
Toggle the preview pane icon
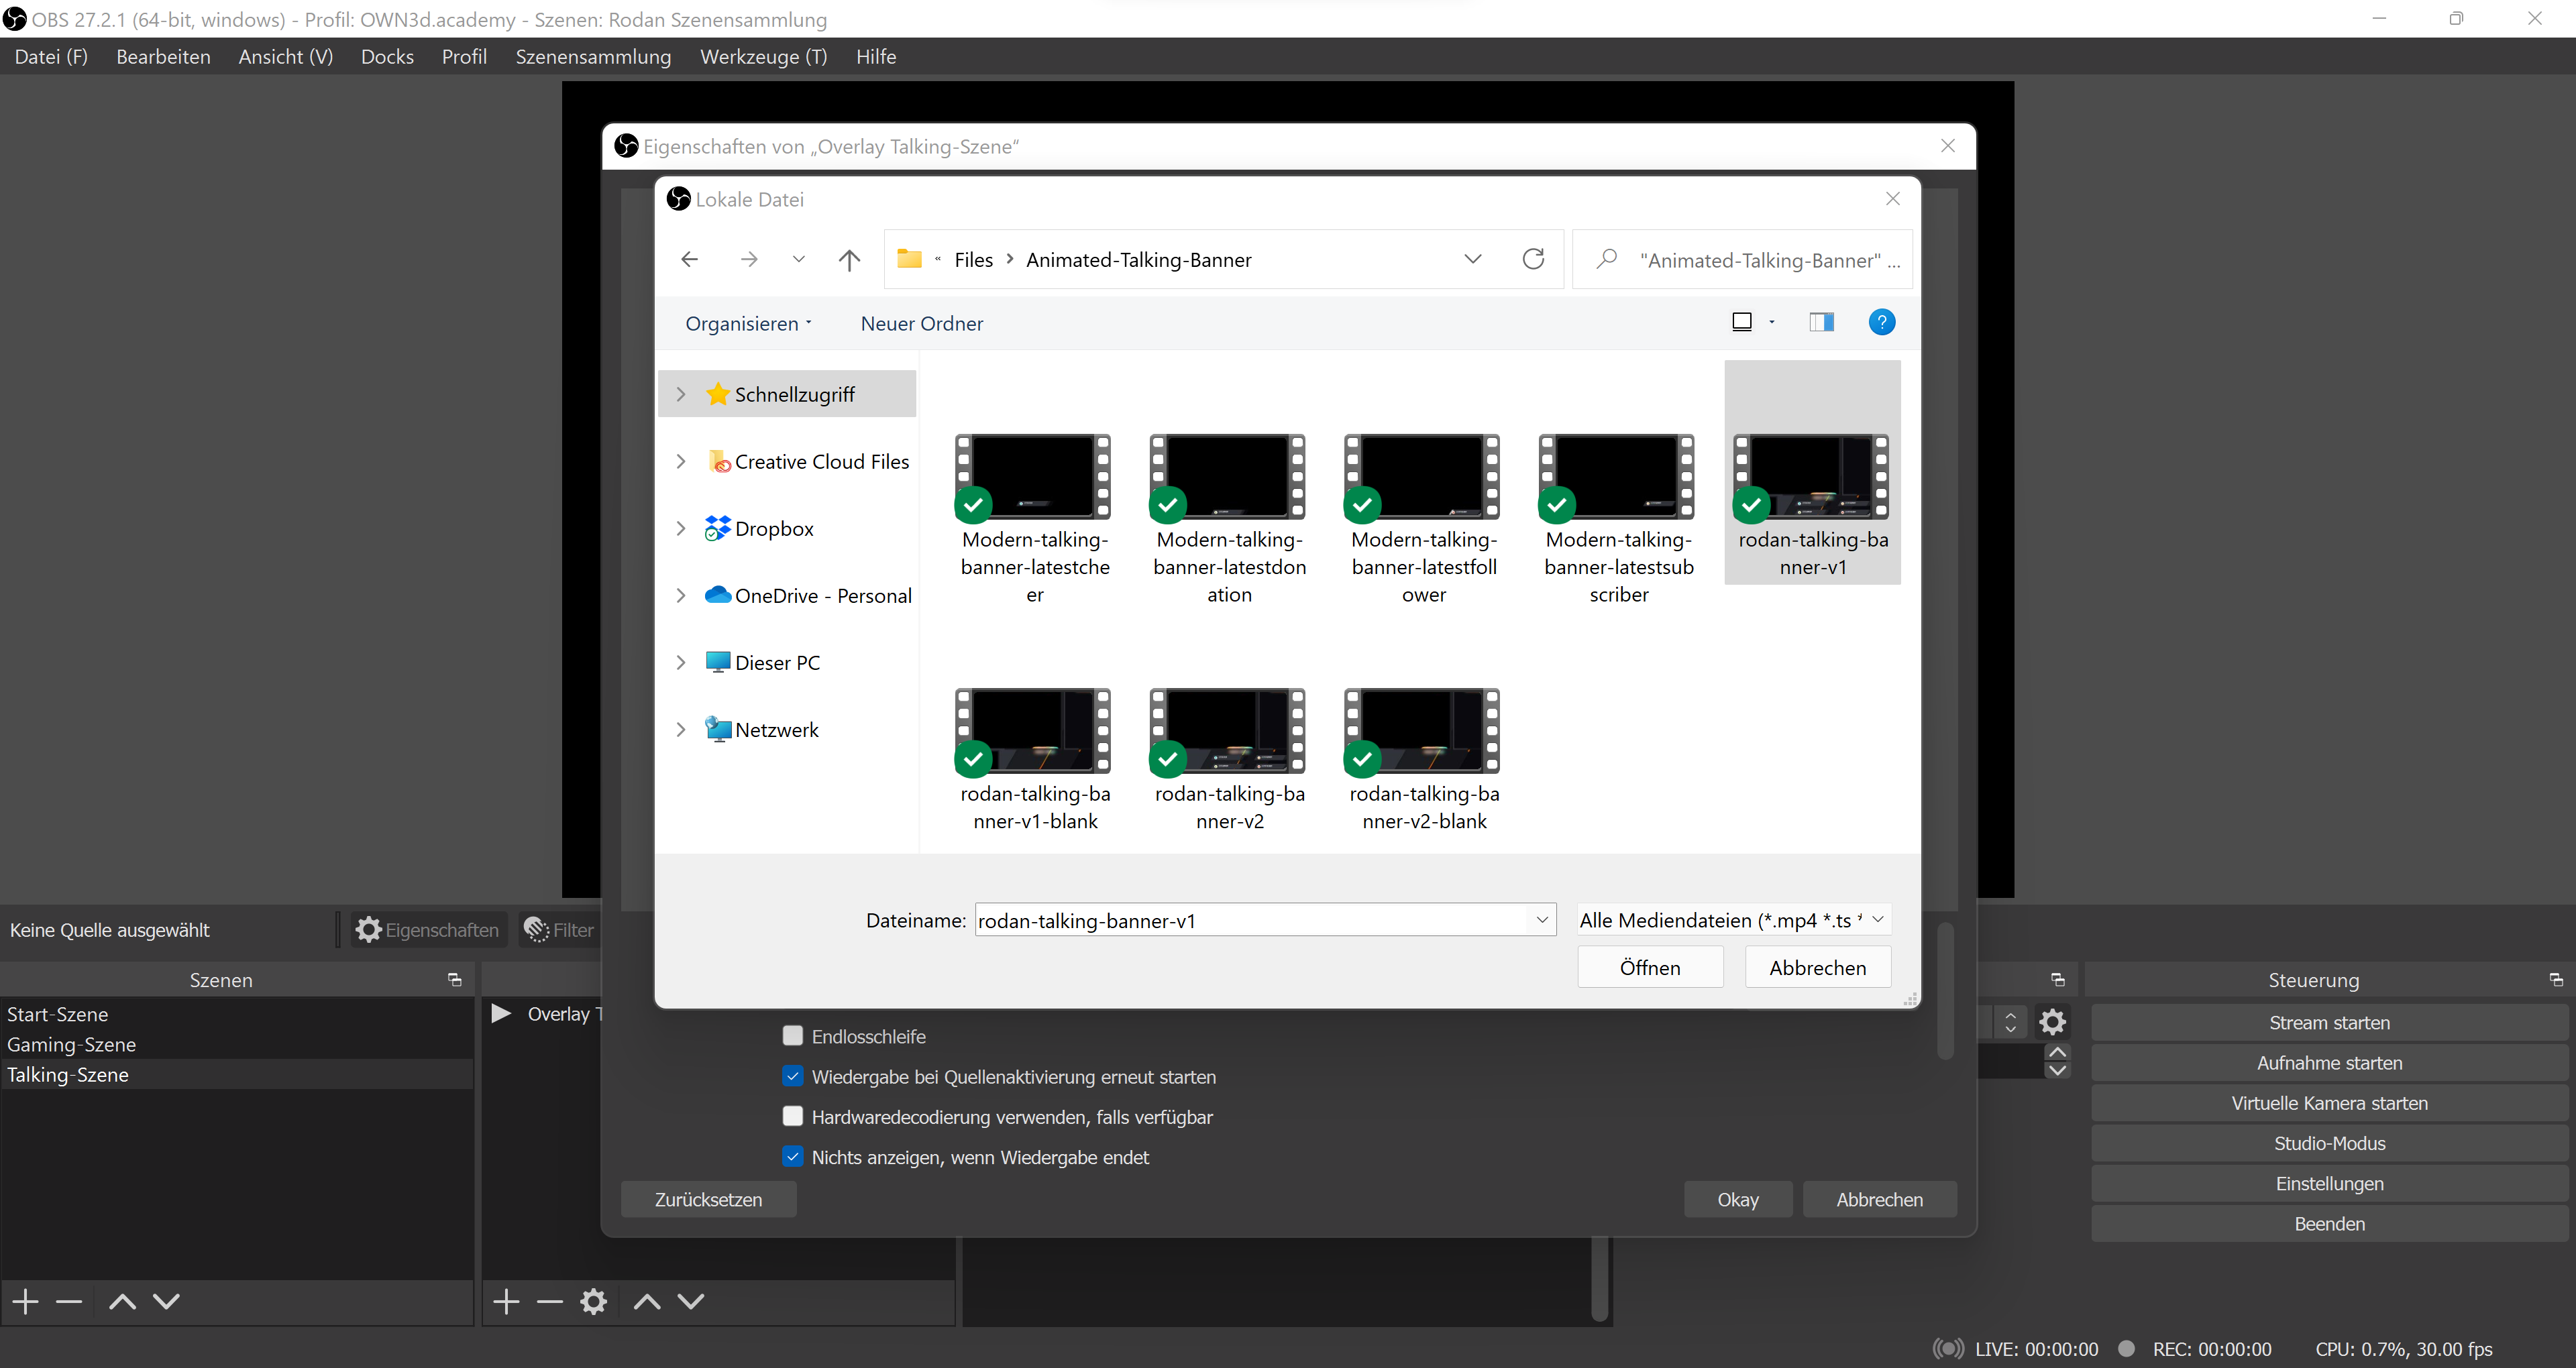[x=1821, y=322]
